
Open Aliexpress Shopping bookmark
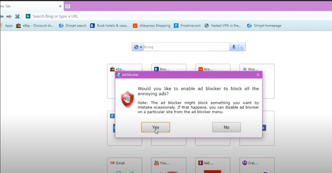click(151, 26)
